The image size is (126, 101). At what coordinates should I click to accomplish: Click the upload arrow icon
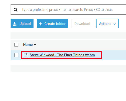(x=15, y=24)
